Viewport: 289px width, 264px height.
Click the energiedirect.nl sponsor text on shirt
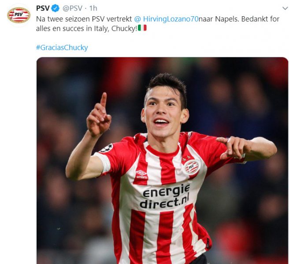coord(164,196)
